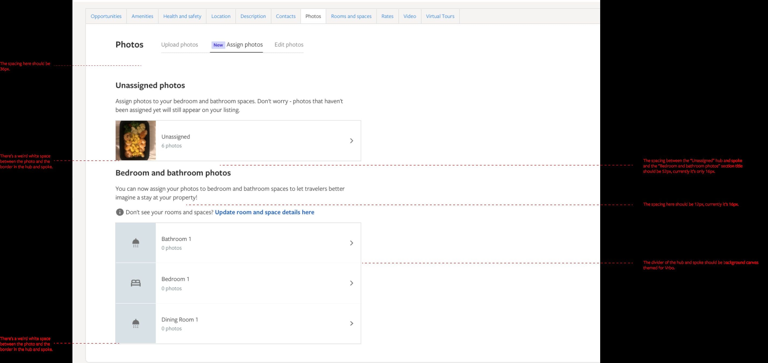The width and height of the screenshot is (768, 363).
Task: Click the info icon beside rooms hint
Action: pos(120,212)
